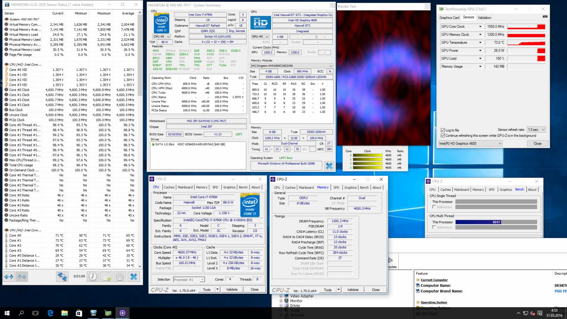Expand Video Adapter tree node
The height and width of the screenshot is (319, 567).
[x=281, y=296]
